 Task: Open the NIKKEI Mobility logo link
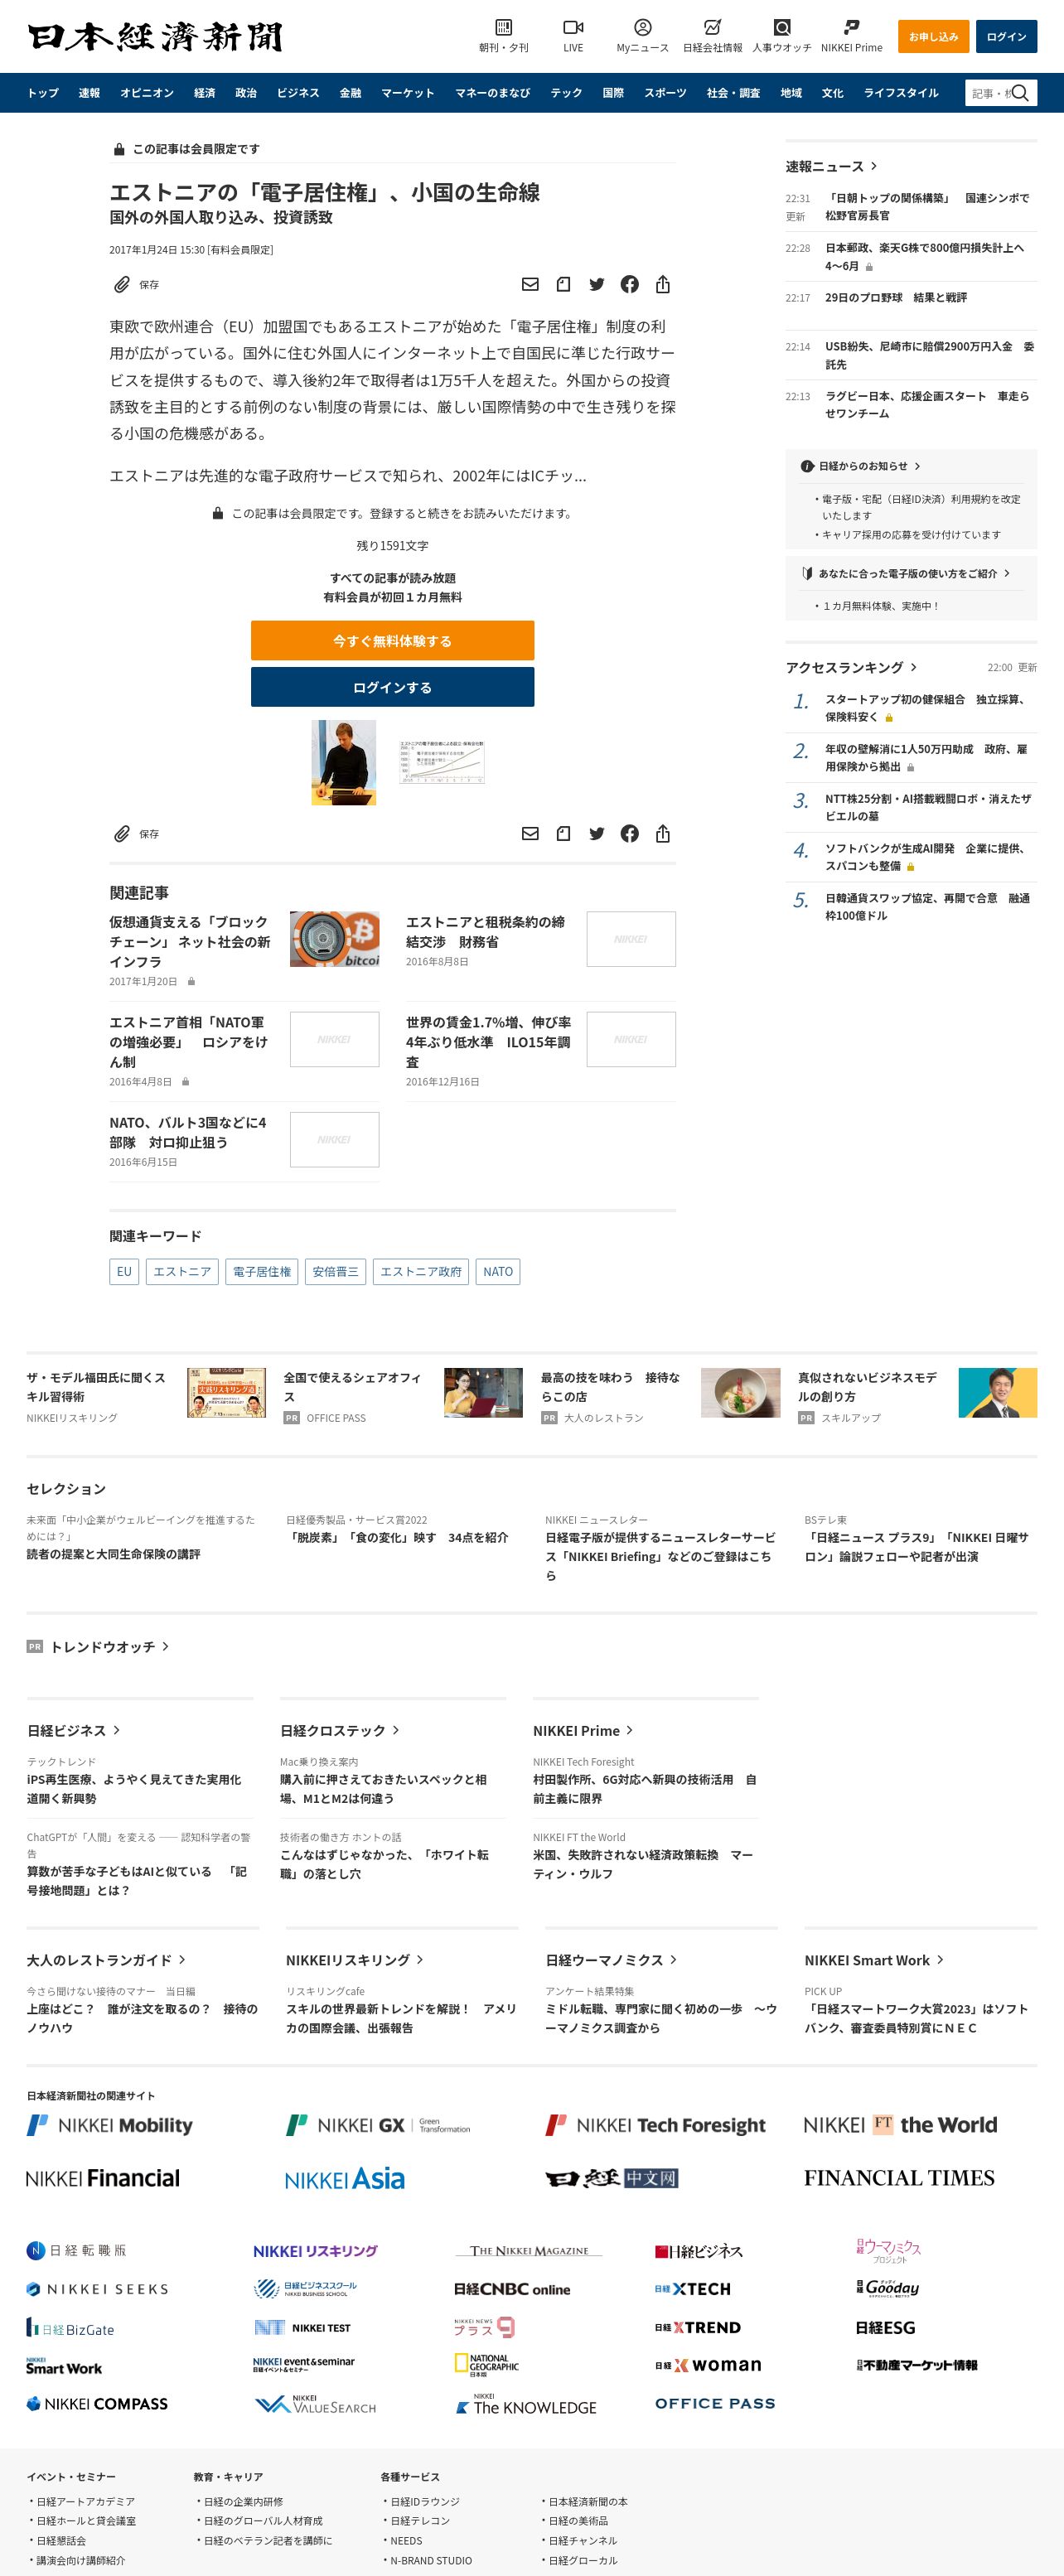click(109, 2125)
